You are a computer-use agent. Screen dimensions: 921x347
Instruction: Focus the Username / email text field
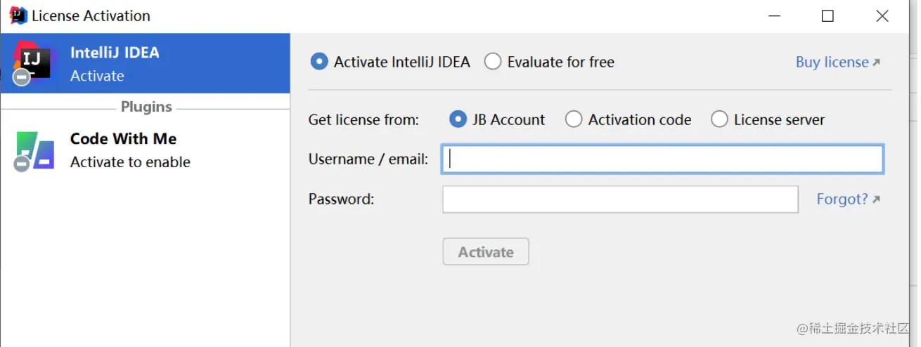662,159
